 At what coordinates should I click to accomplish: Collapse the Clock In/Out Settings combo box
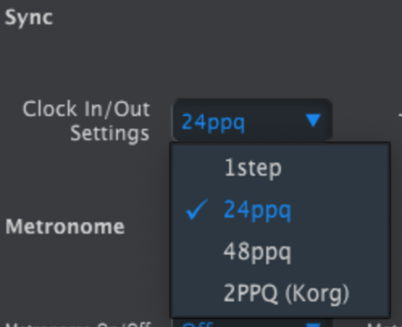(x=252, y=120)
